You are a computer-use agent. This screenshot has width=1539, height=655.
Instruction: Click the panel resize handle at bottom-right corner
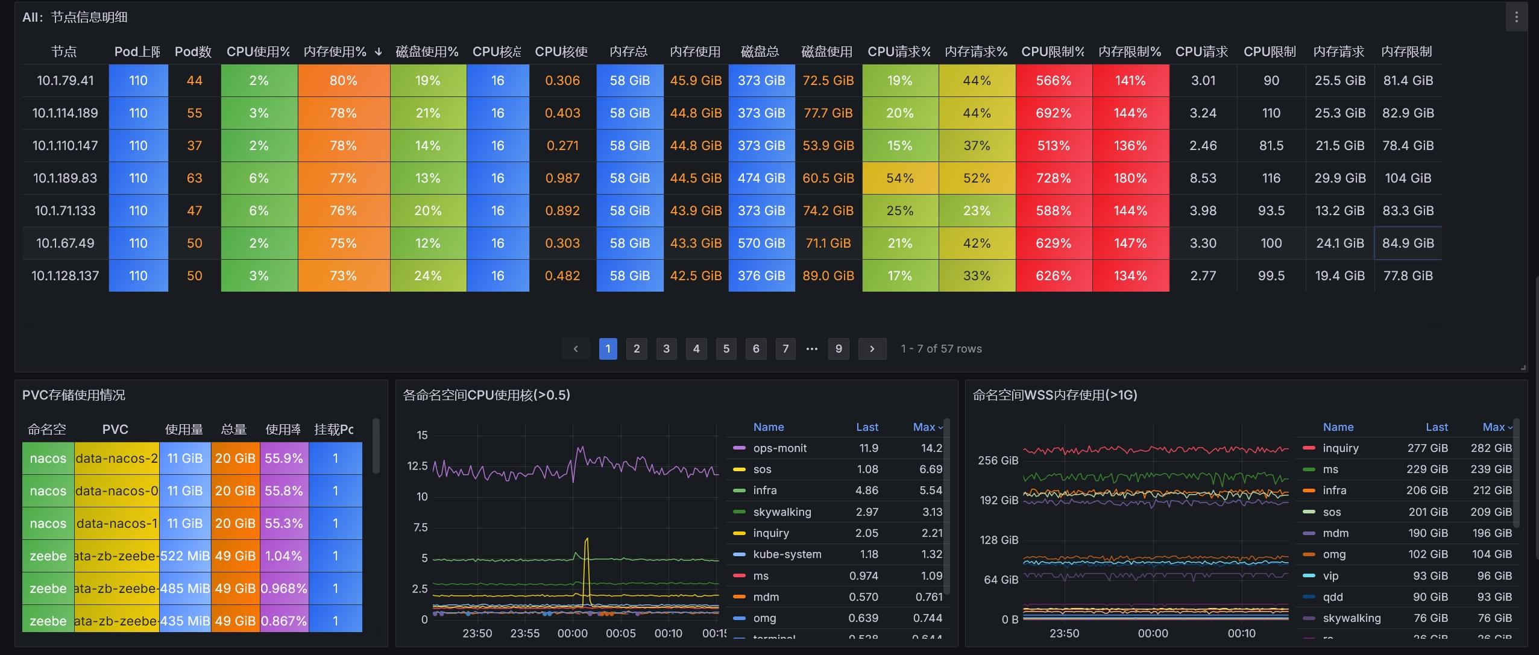(1523, 368)
